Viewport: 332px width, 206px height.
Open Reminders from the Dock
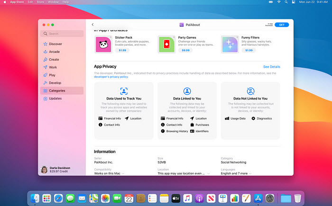tap(152, 198)
